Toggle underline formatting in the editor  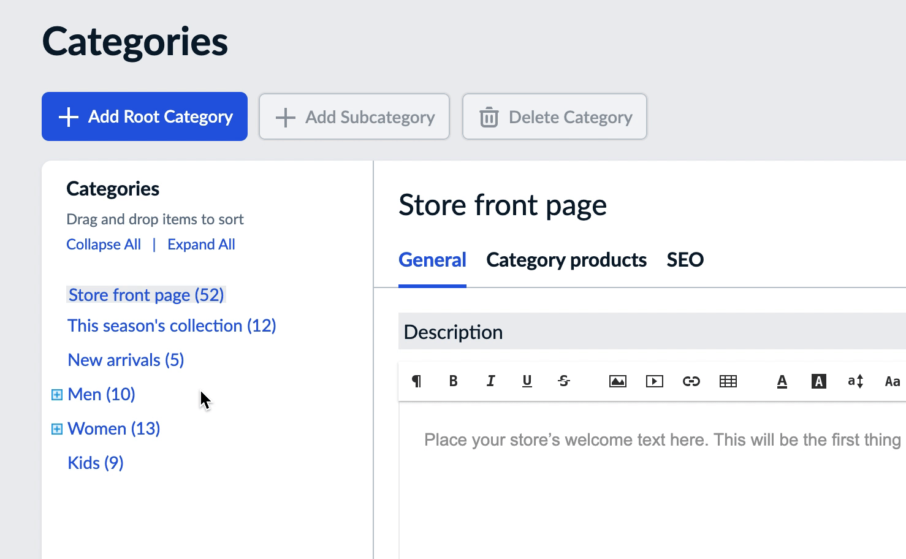[x=527, y=381]
